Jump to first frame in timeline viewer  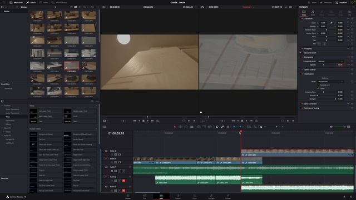[x=233, y=121]
